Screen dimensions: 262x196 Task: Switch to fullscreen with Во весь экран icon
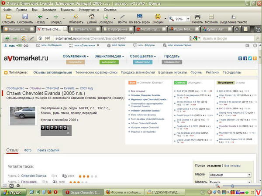point(140,17)
